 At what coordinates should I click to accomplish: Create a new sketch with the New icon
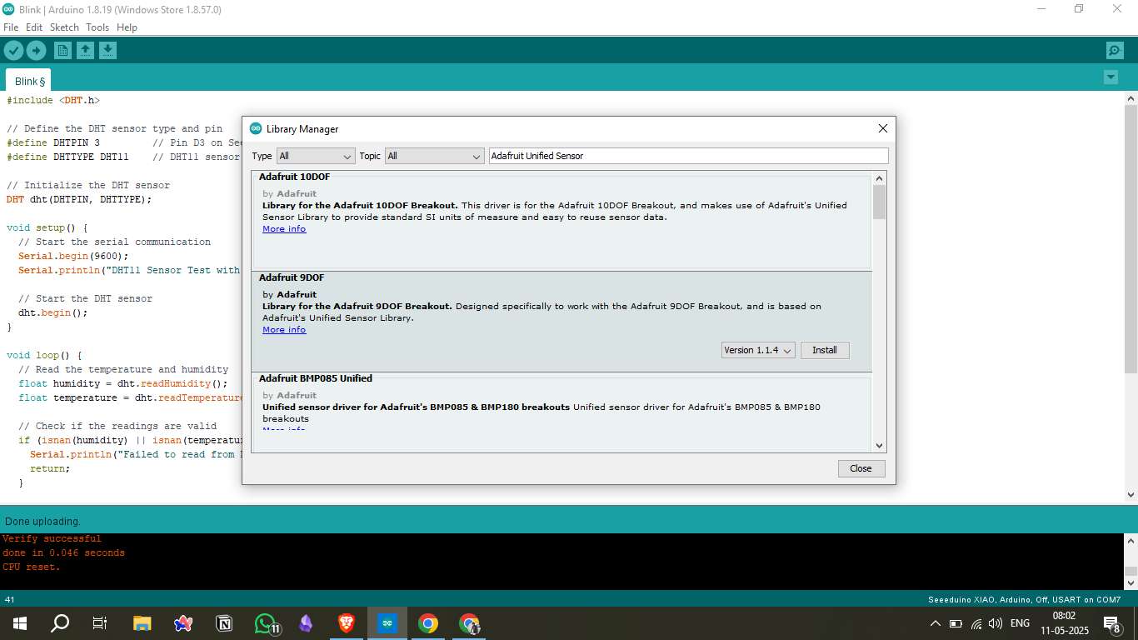62,51
